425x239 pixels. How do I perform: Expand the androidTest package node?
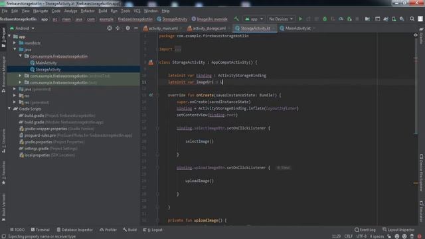coord(21,76)
